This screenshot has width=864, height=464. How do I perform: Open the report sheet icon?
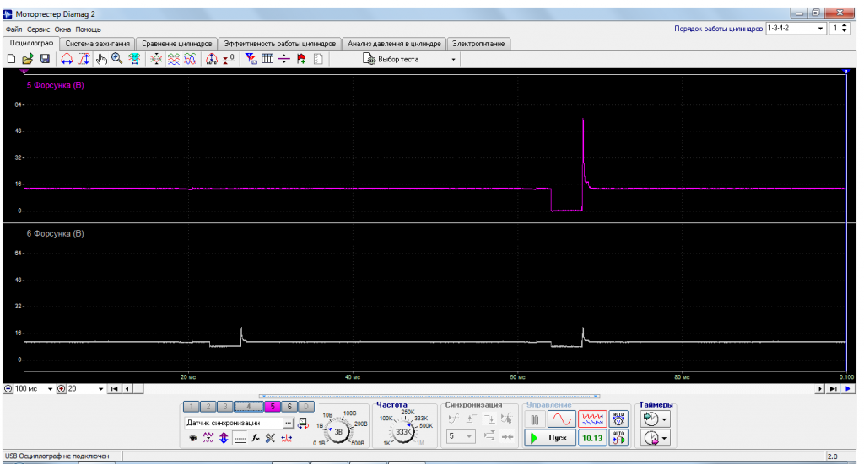318,59
